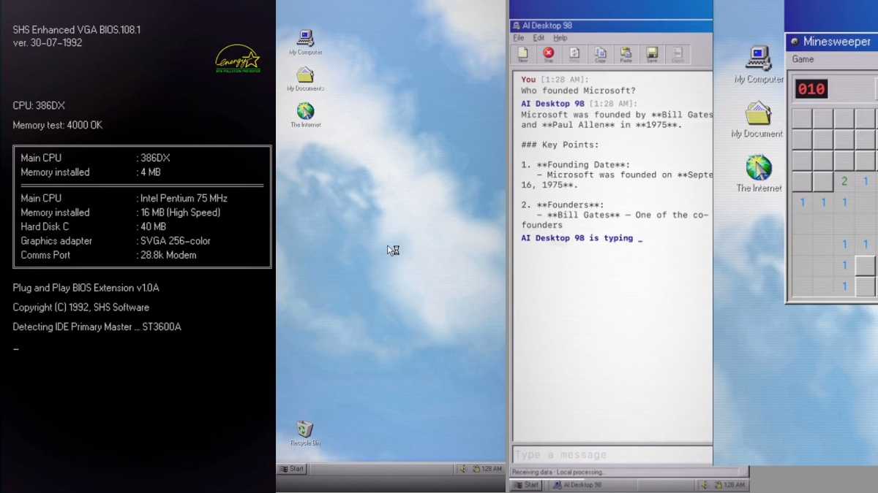Select the Recycle Bin desktop icon
Viewport: 878px width, 493px height.
(305, 432)
